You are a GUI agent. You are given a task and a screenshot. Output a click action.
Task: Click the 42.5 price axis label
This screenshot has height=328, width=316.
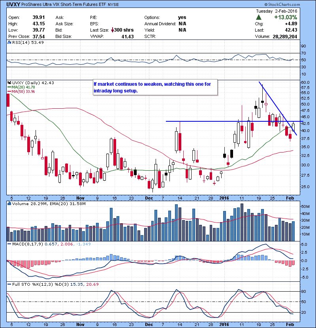(305, 124)
